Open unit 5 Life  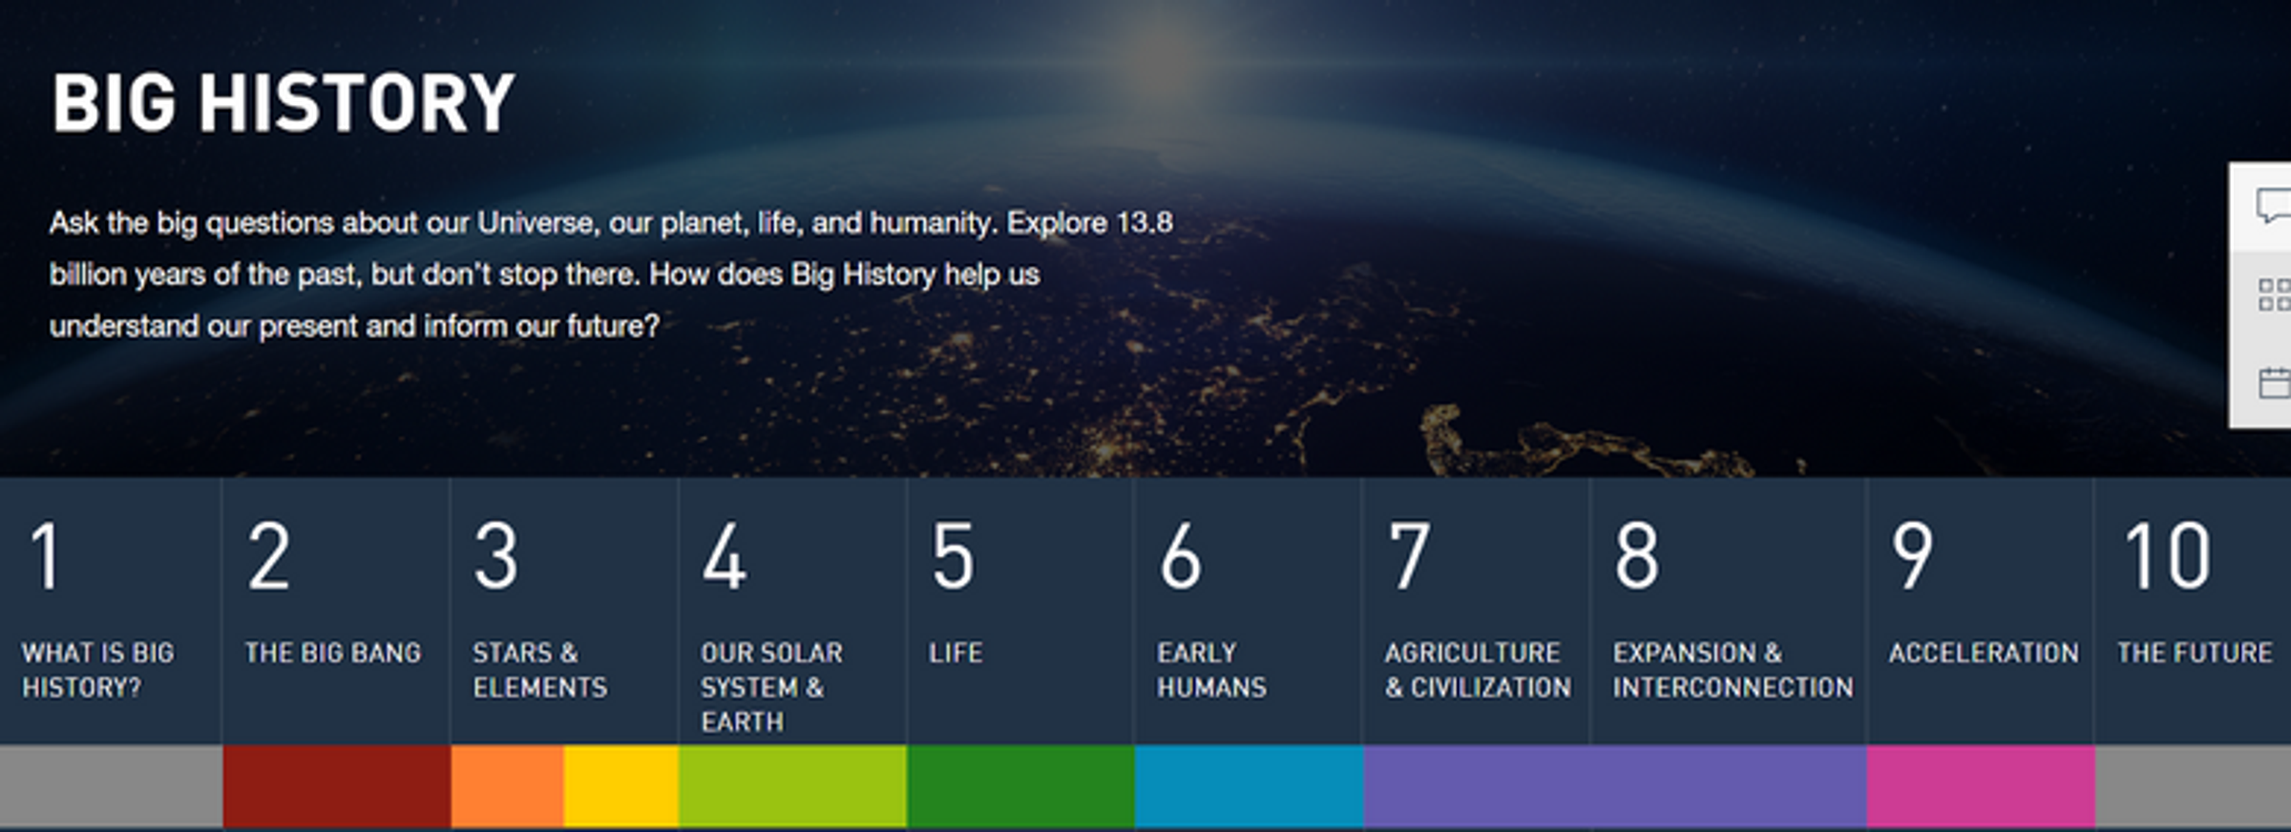click(x=1020, y=611)
